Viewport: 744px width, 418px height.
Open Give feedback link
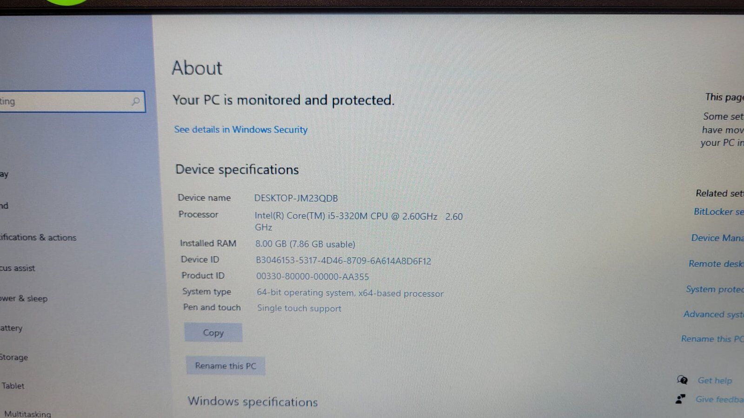coord(719,399)
